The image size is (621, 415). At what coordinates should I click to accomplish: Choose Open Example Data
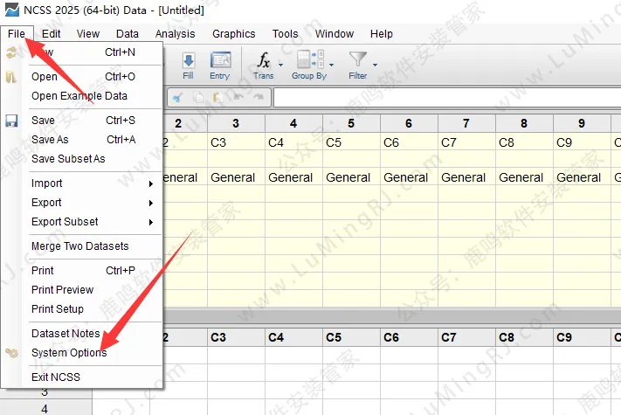click(79, 96)
